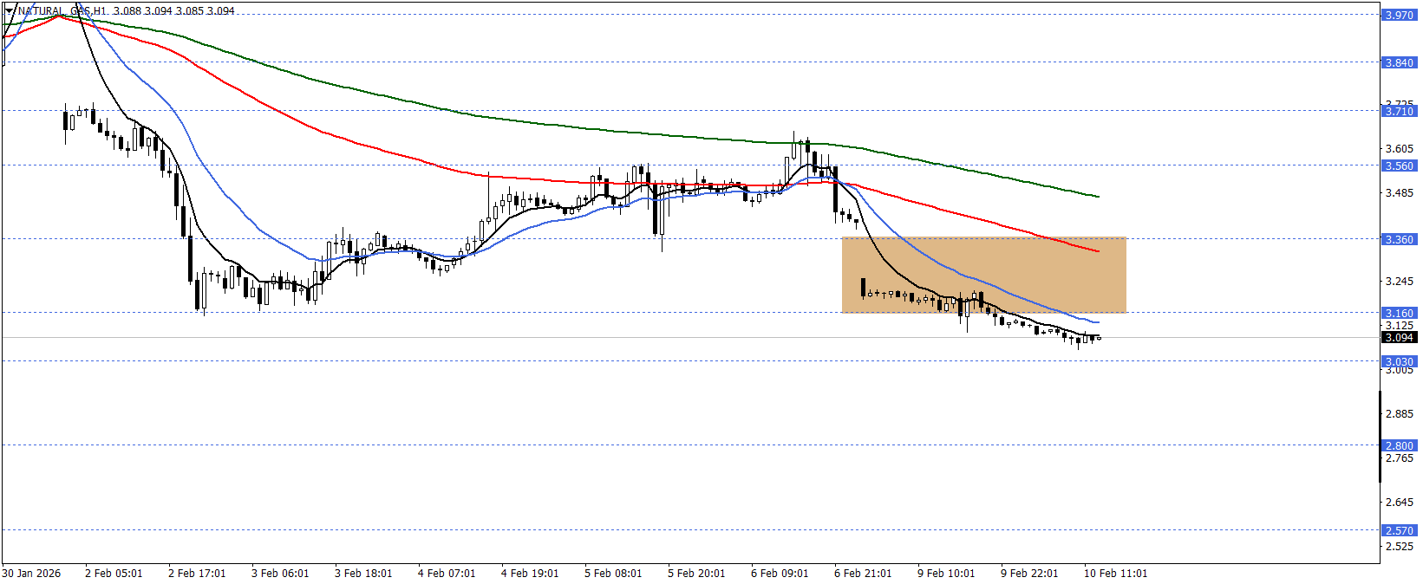Click the 2.645 price scale value
Viewport: 1423px width, 584px height.
click(x=1399, y=503)
